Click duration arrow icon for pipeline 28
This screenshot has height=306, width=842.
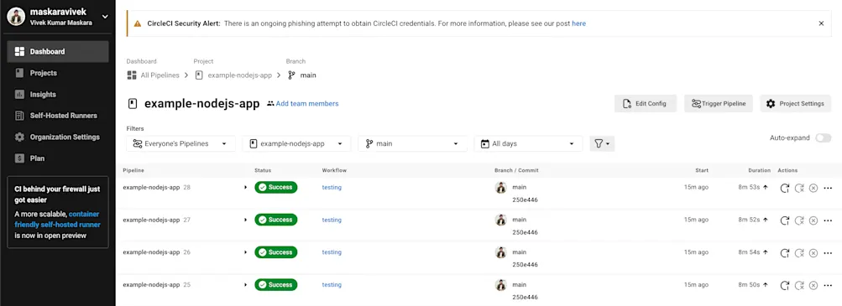(x=766, y=188)
